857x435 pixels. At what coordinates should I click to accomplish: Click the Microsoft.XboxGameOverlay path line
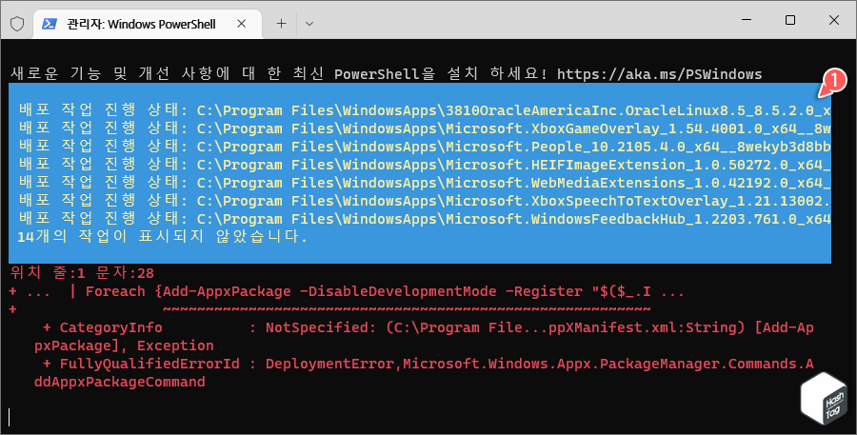coord(424,129)
